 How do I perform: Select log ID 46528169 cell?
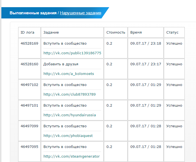tap(29, 48)
